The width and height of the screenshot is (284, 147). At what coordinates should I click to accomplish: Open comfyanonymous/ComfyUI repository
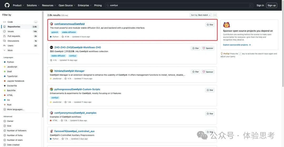click(x=69, y=24)
